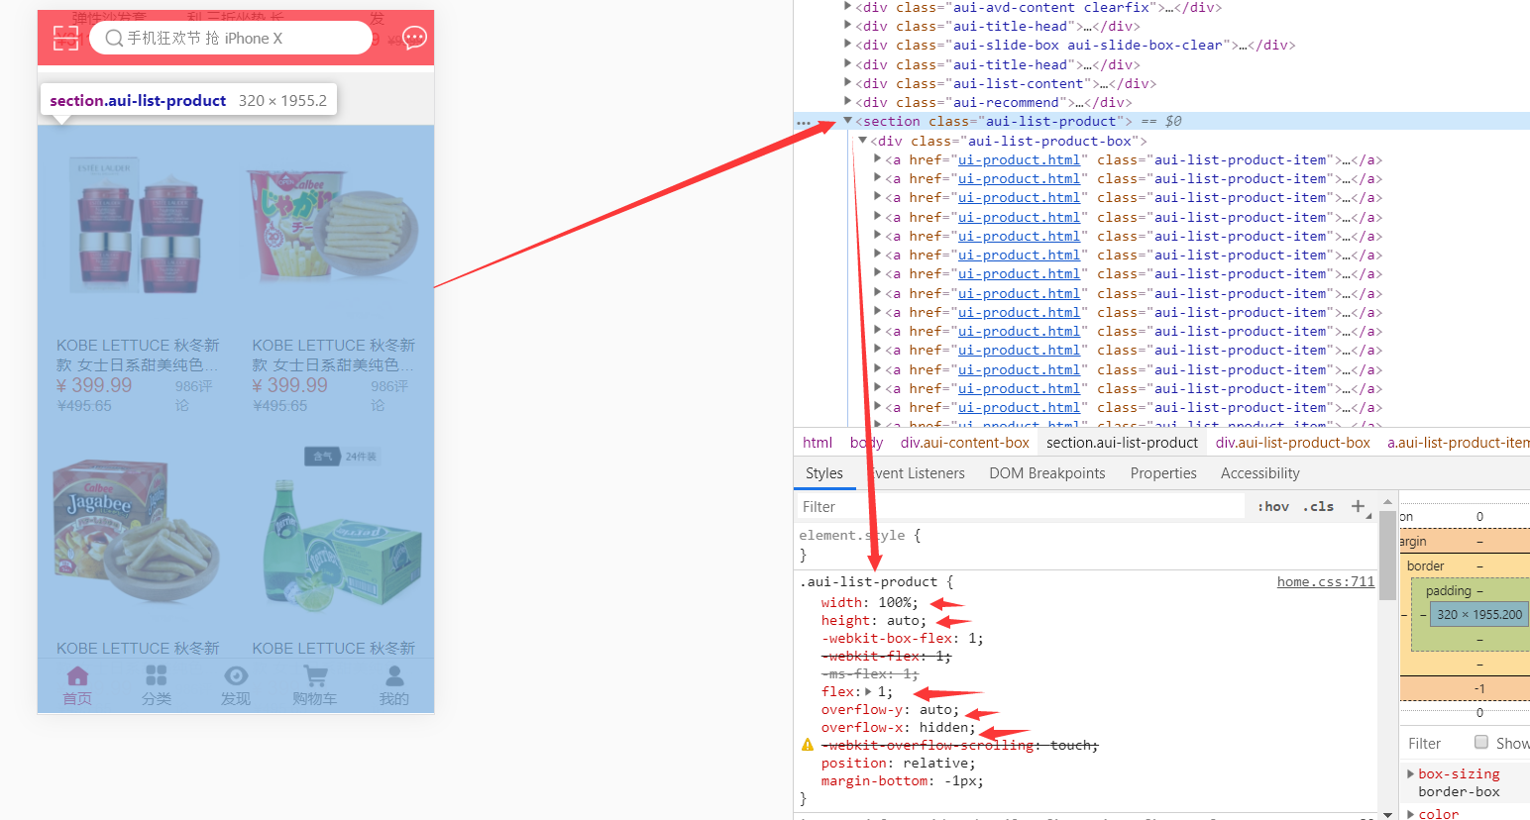Open the 分类 category grid icon
Image resolution: width=1530 pixels, height=820 pixels.
point(157,675)
